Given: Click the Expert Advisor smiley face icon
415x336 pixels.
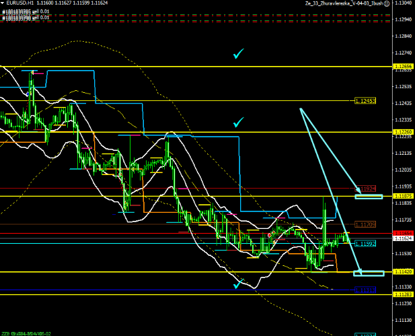Looking at the screenshot, I should 387,3.
